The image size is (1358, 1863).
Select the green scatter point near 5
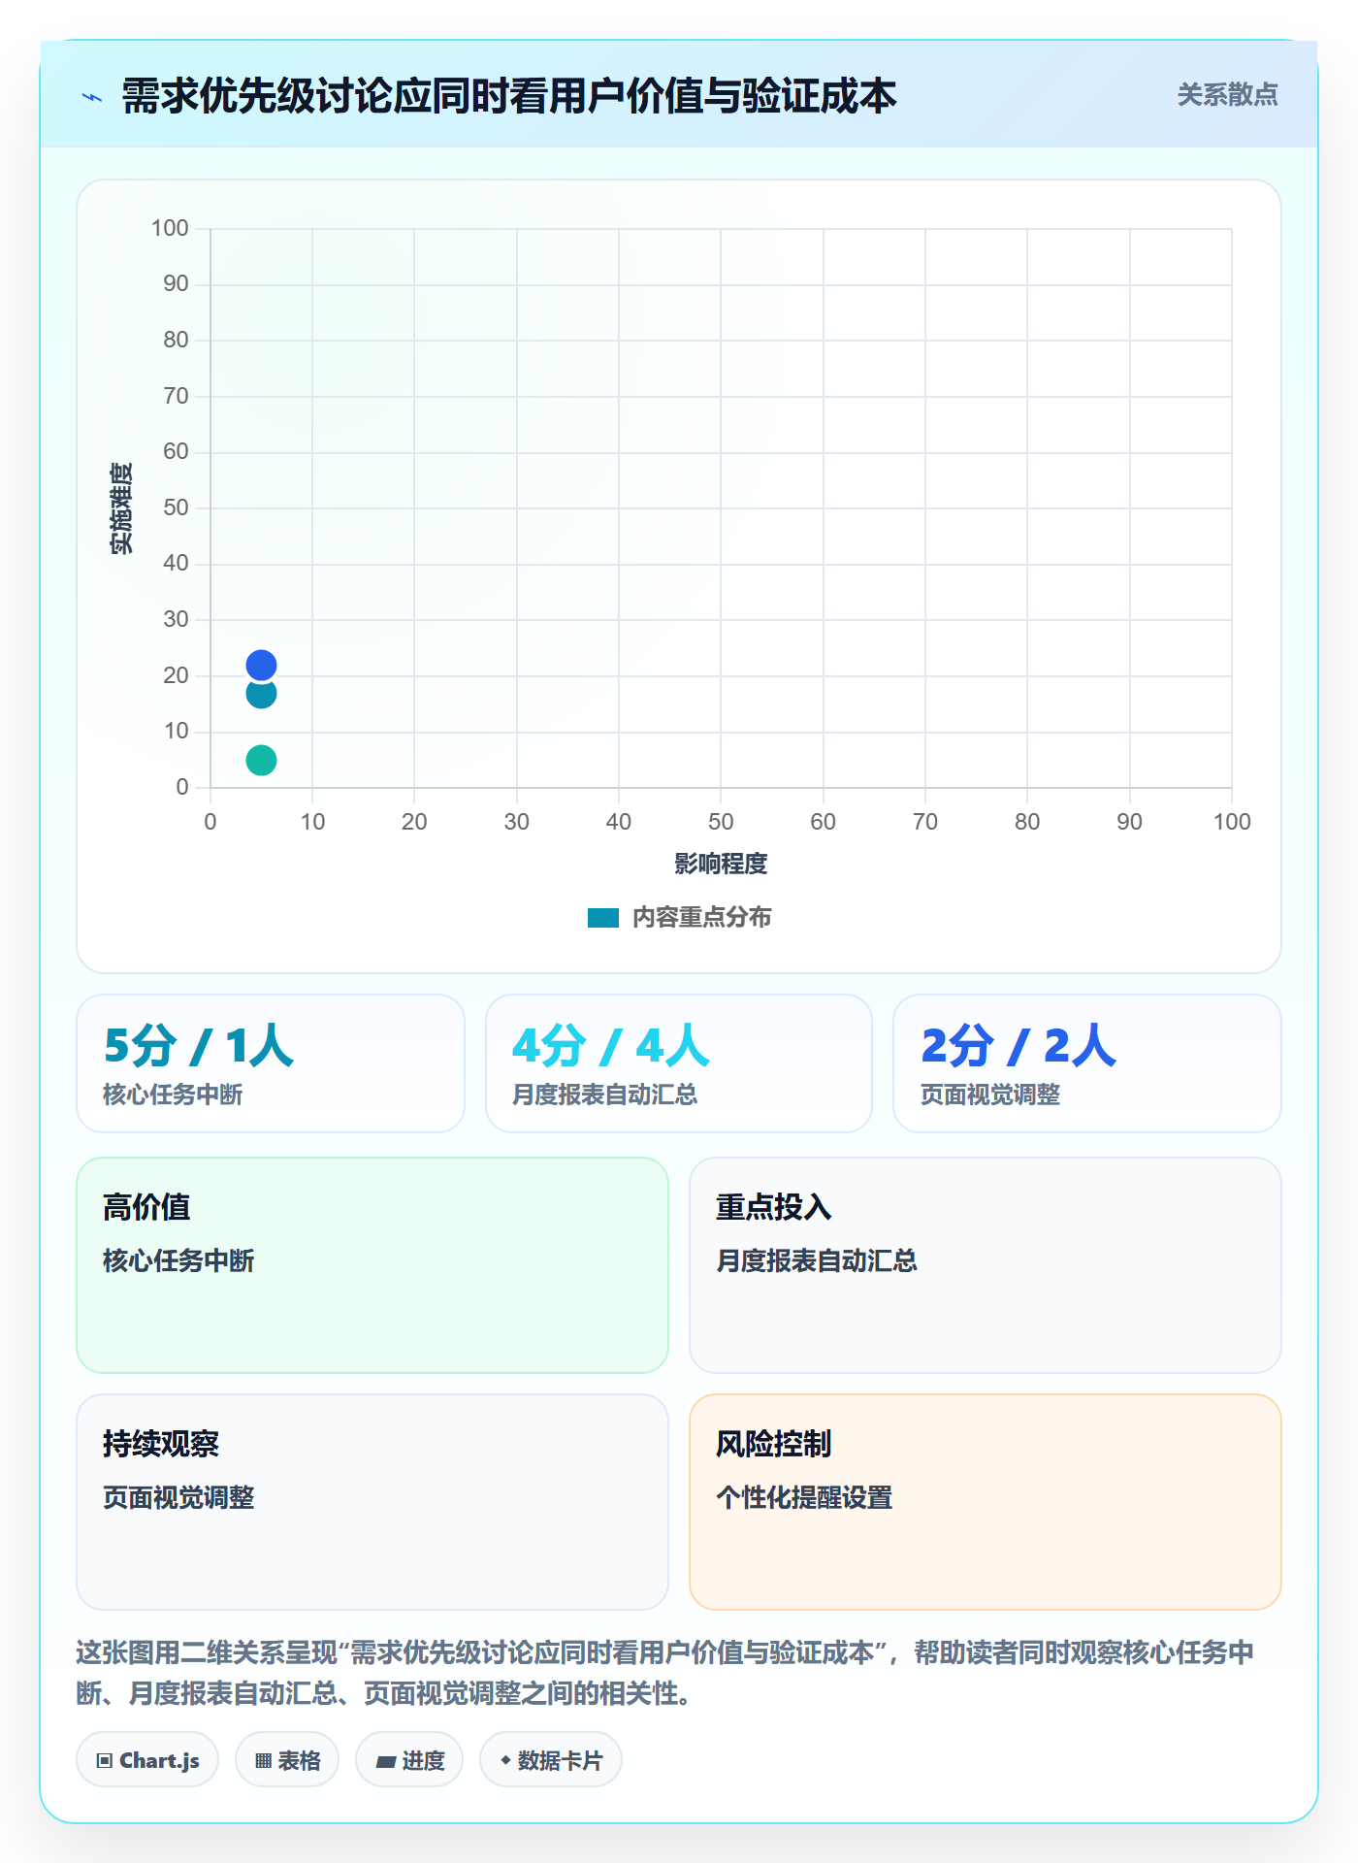coord(261,760)
